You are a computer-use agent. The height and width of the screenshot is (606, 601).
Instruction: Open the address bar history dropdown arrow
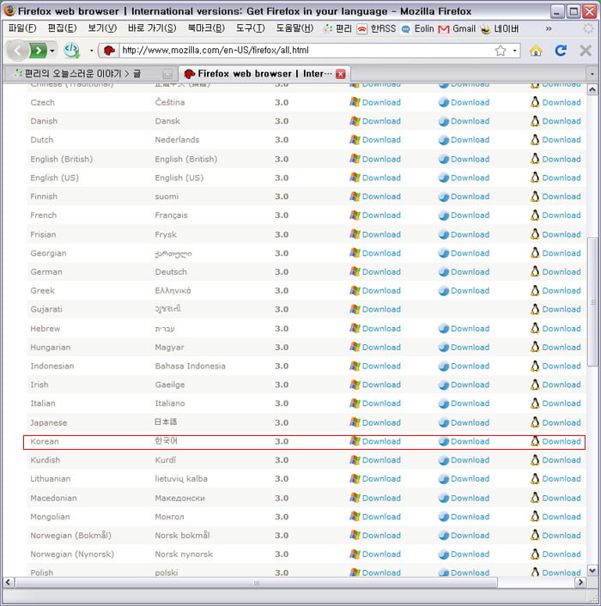coord(514,51)
